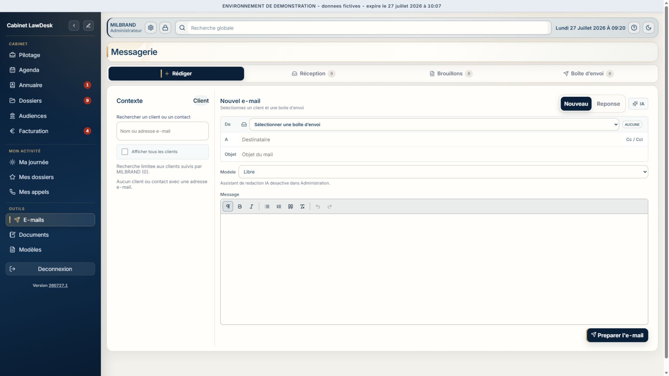Go to Ma journée
Screen dimensions: 669x376
tap(50, 162)
